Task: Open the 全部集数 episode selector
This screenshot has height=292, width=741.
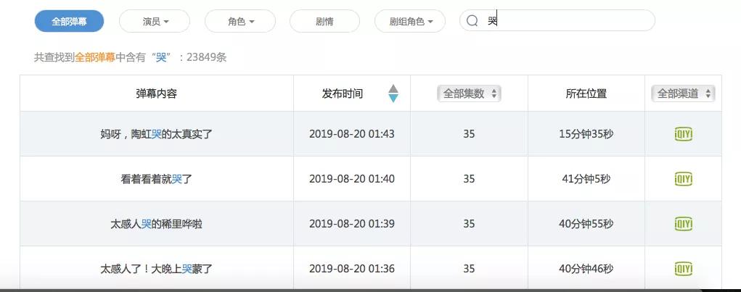Action: point(469,93)
